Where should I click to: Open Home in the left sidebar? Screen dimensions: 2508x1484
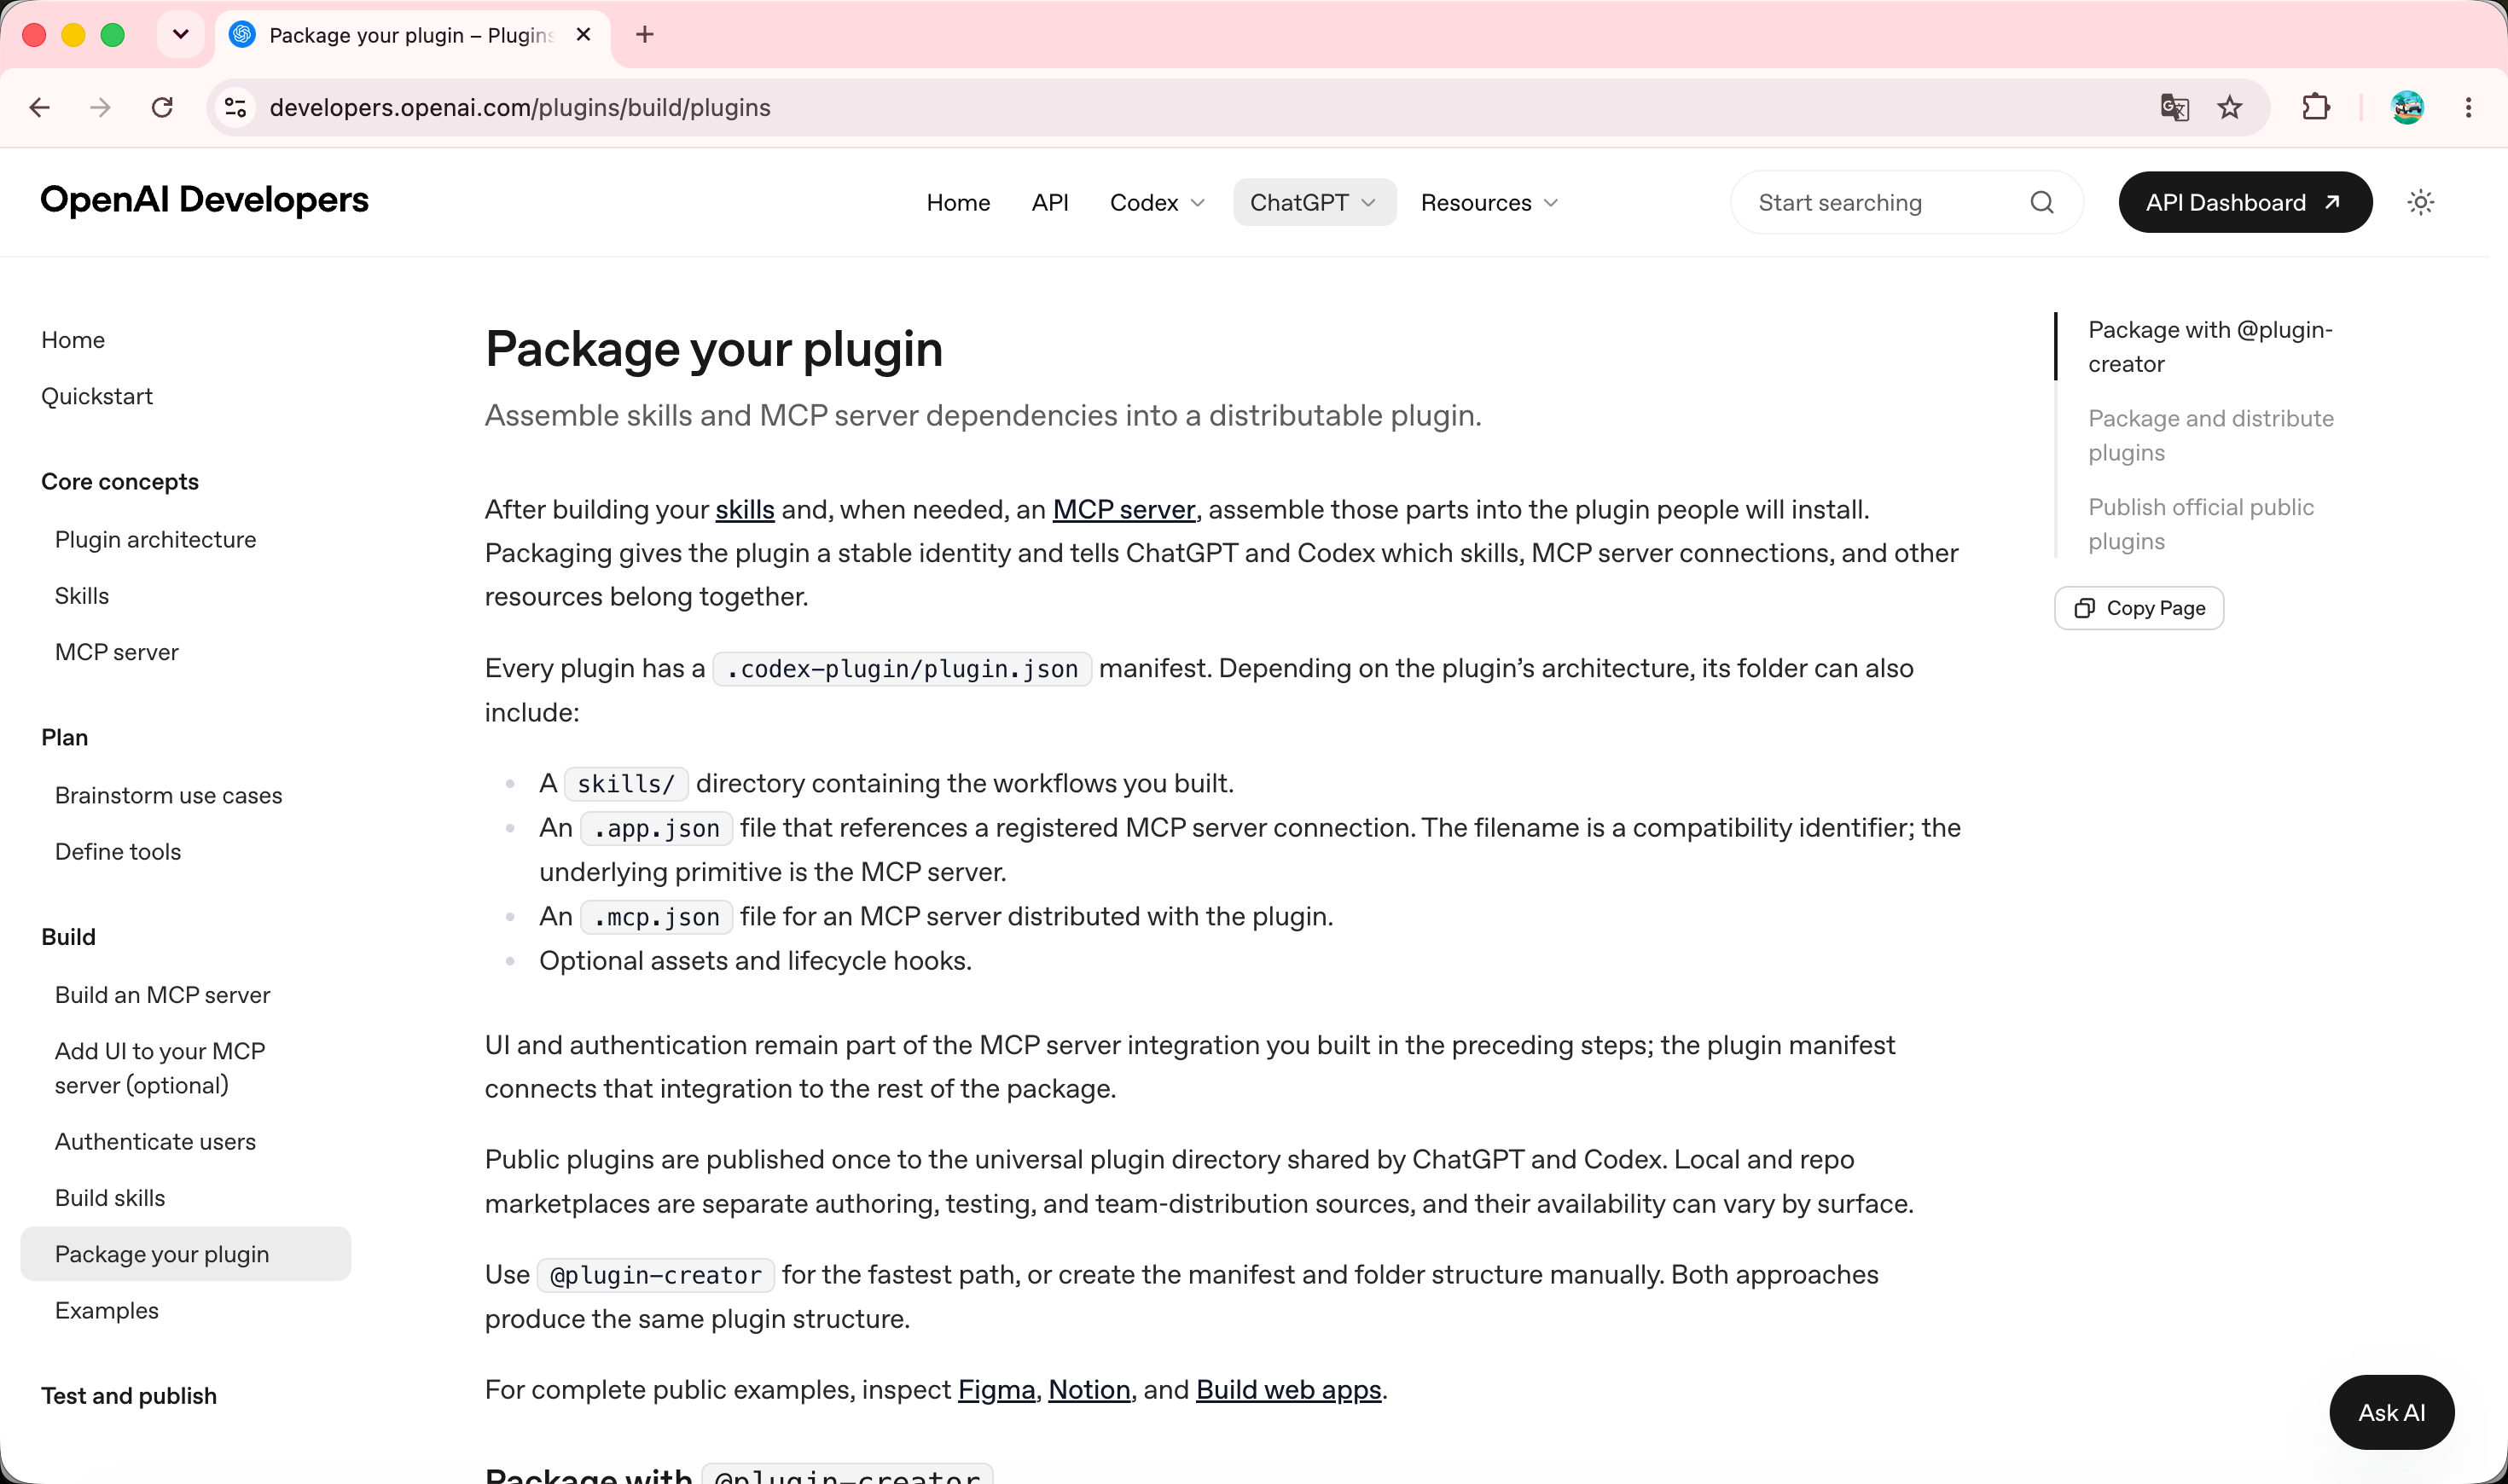pyautogui.click(x=73, y=340)
